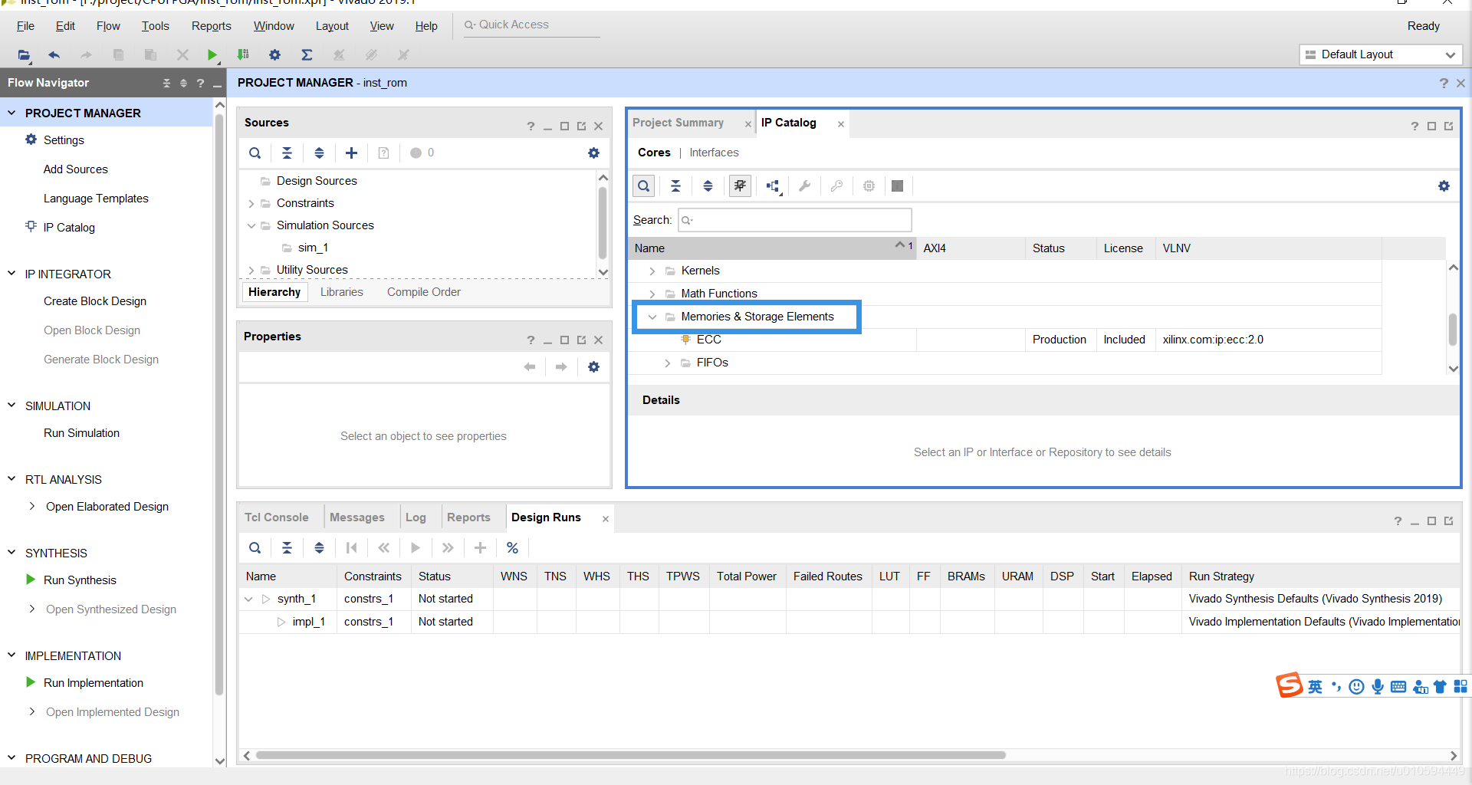The width and height of the screenshot is (1472, 785).
Task: Switch to Libraries tab in Sources
Action: click(342, 292)
